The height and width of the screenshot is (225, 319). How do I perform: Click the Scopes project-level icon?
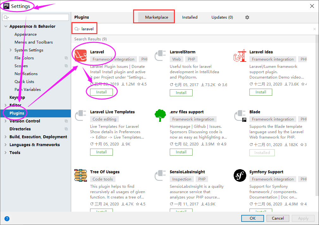tap(66, 66)
